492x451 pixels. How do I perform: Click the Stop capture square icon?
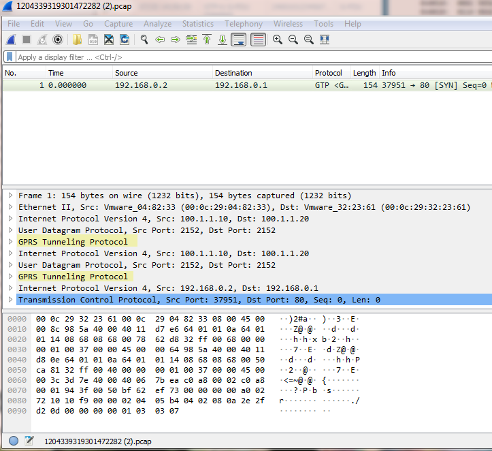pos(27,40)
